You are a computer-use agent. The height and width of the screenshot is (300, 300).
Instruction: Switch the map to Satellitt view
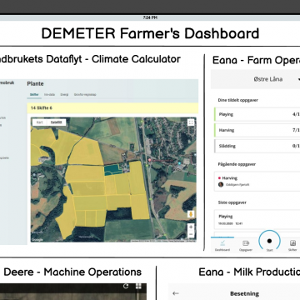pos(57,122)
